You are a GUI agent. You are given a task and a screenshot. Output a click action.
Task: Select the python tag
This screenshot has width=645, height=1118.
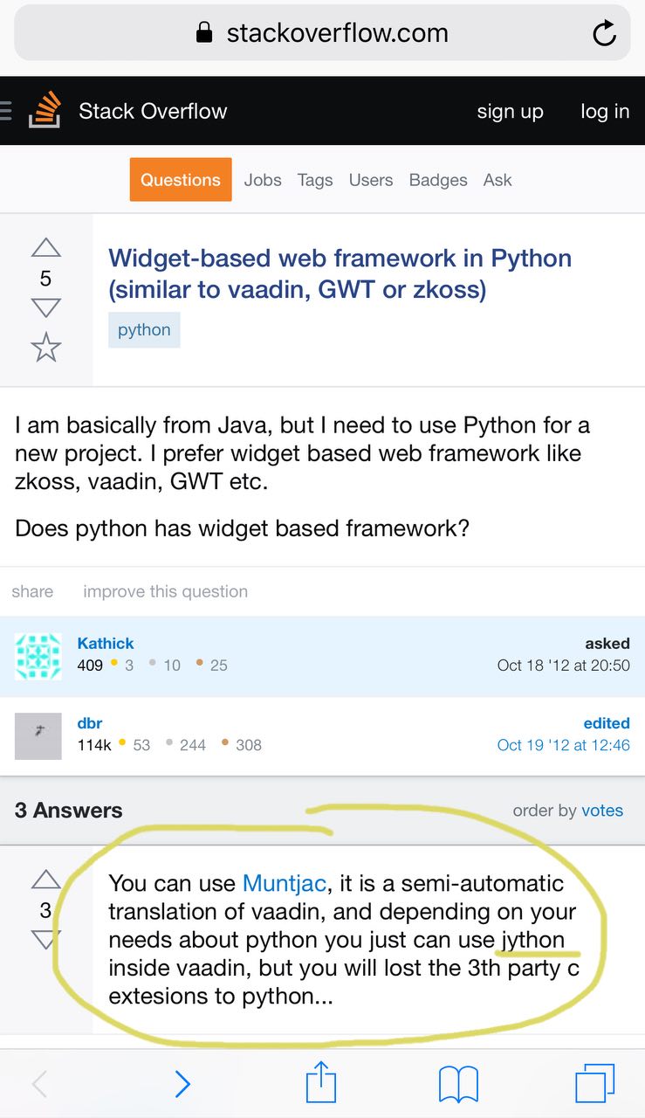pyautogui.click(x=144, y=330)
